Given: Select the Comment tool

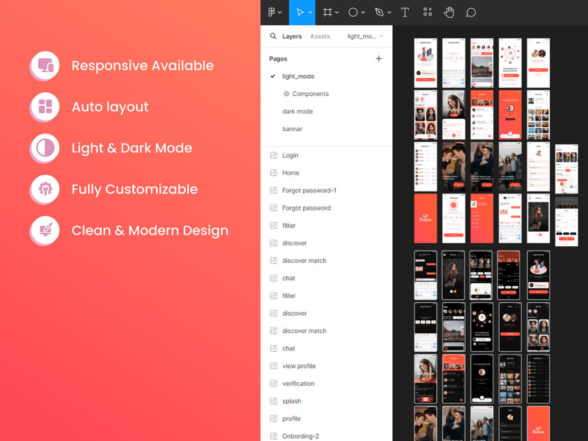Looking at the screenshot, I should [471, 12].
